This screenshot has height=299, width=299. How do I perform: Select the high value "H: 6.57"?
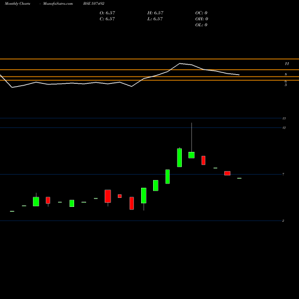[x=155, y=13]
